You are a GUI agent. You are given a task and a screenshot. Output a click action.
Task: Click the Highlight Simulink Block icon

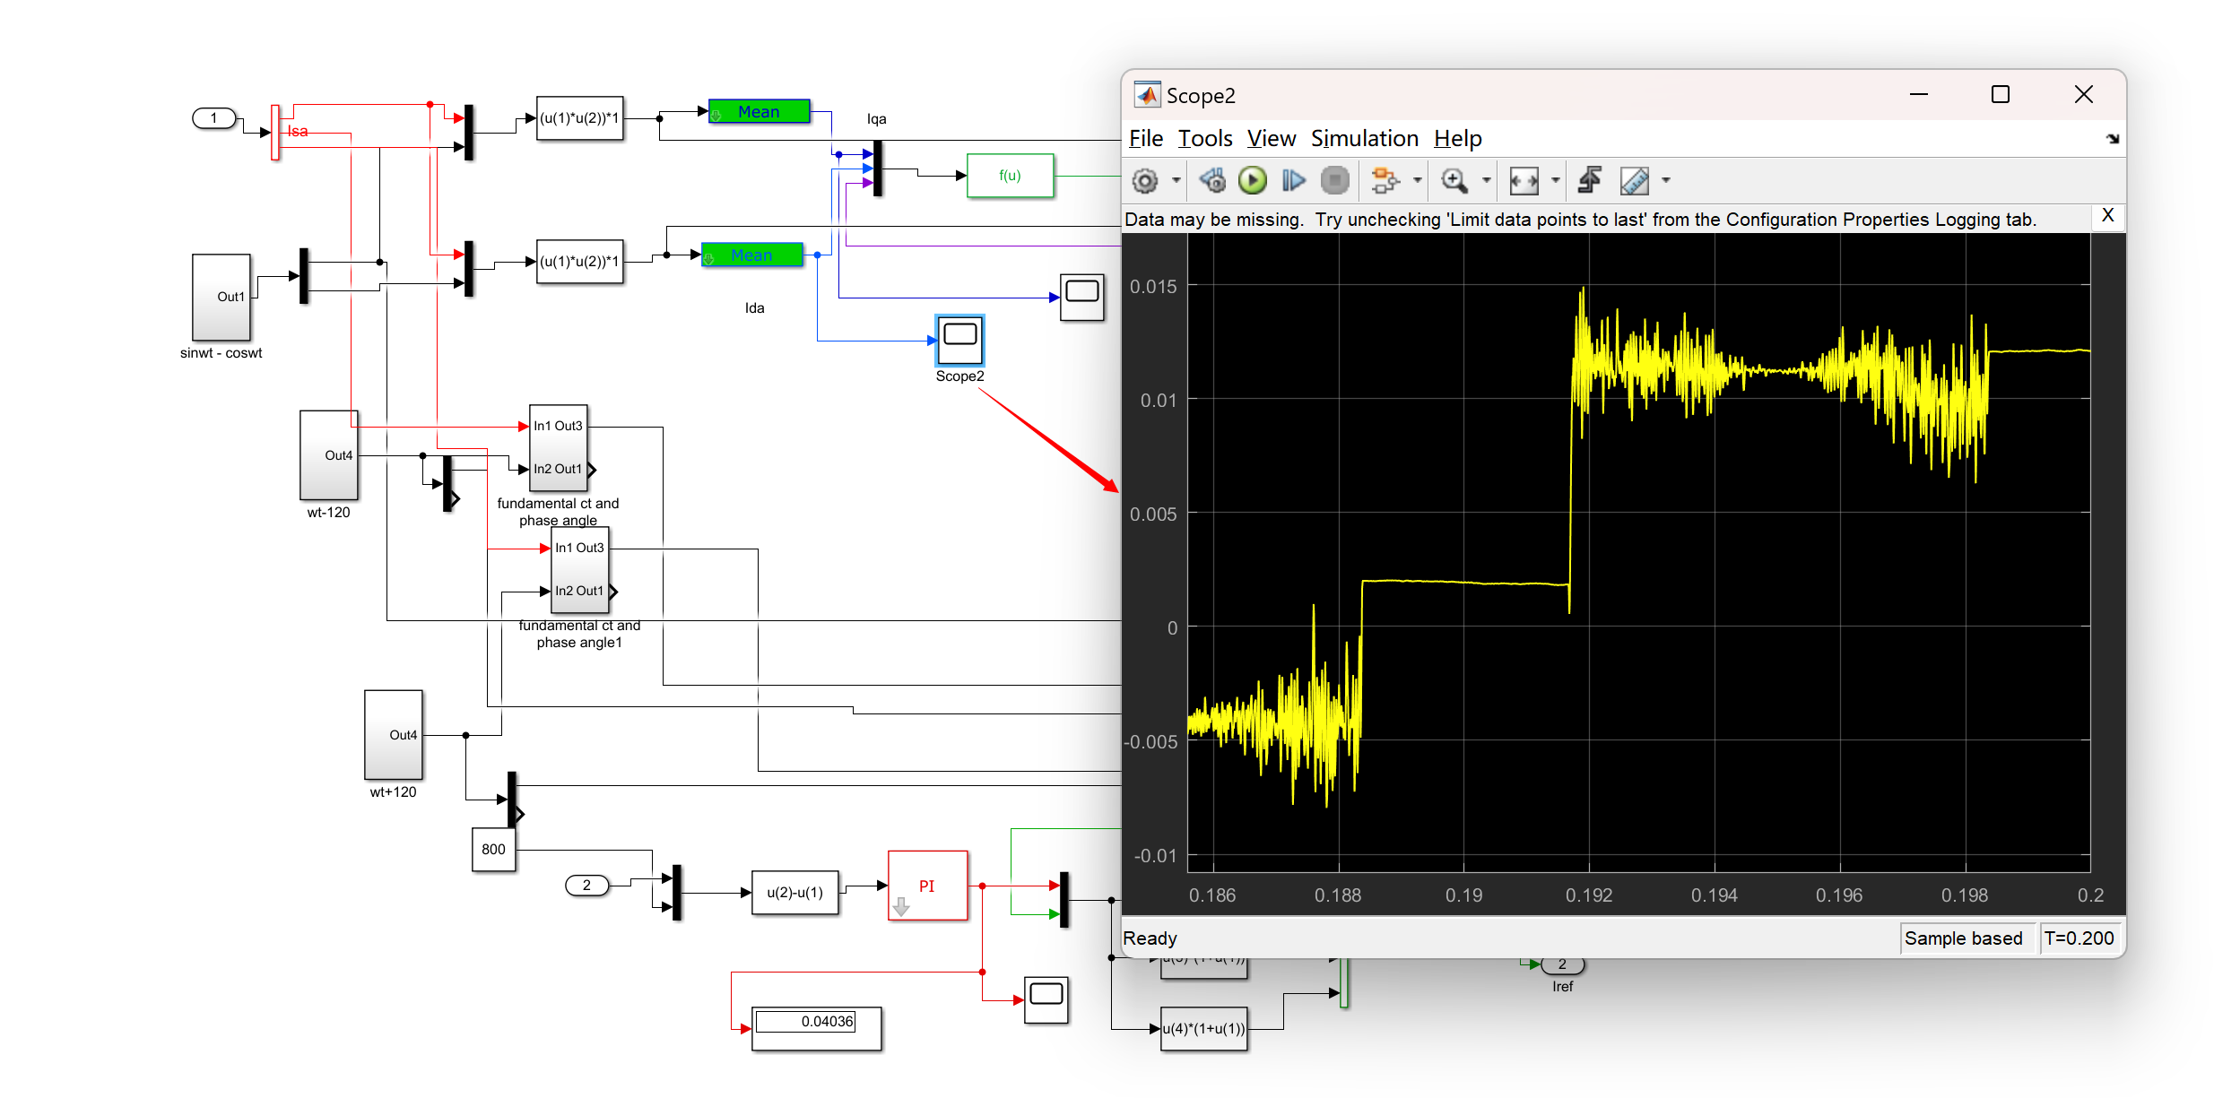click(1385, 181)
